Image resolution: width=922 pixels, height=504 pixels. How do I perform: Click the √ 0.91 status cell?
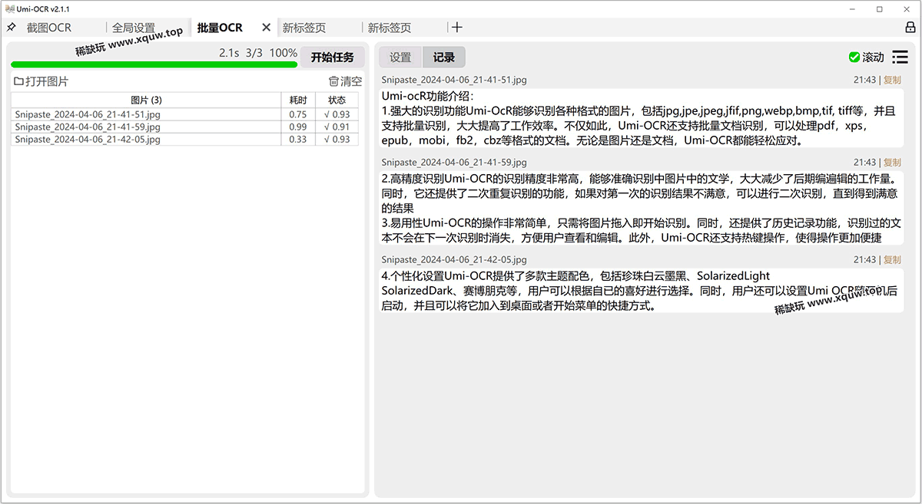tap(337, 127)
